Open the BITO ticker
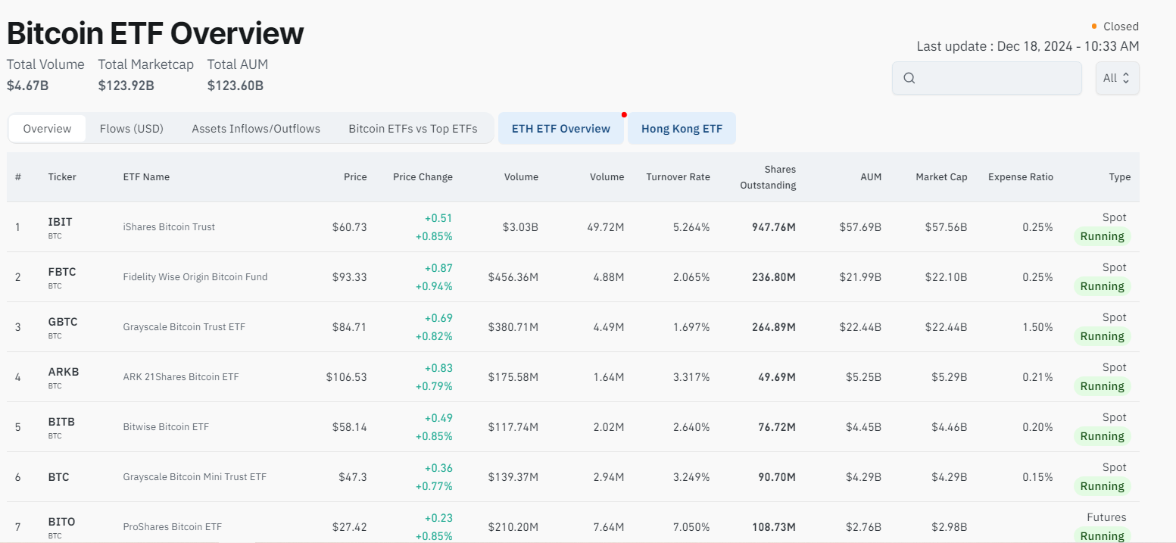 point(61,522)
